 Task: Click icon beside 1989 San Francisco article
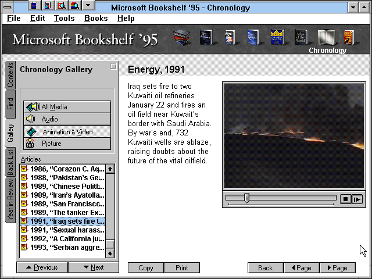(24, 203)
